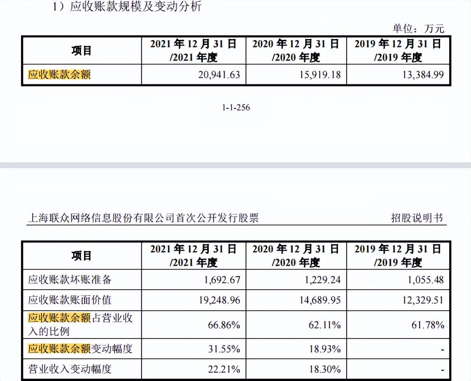Select the row label 应收账款账面价值
Viewport: 471px width, 381px height.
[70, 300]
